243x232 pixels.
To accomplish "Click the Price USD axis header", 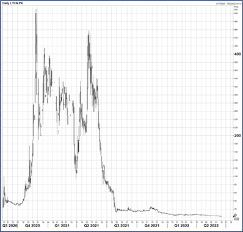I will point(236,9).
